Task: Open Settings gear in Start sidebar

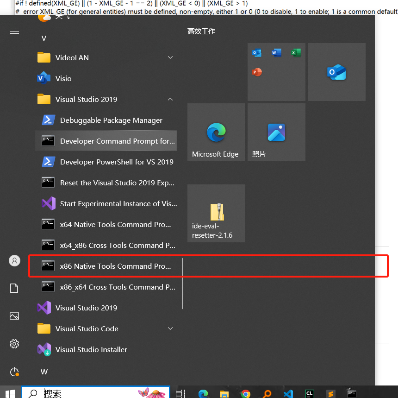Action: click(14, 344)
